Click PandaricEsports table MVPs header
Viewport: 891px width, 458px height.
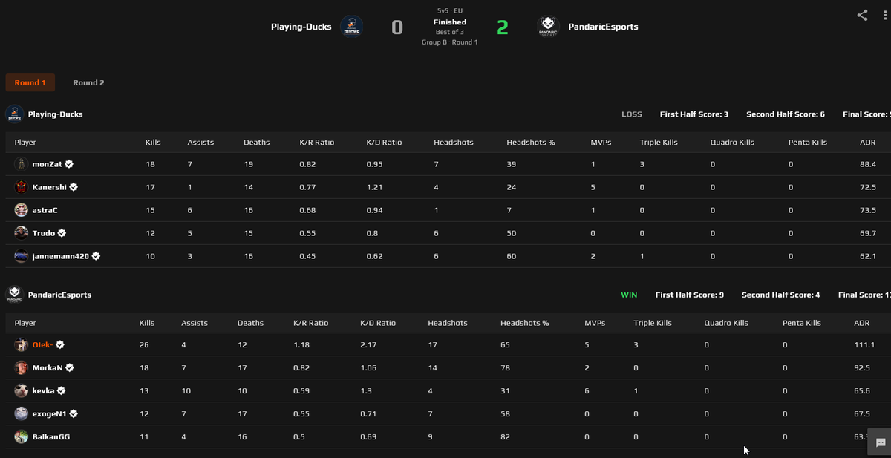click(x=595, y=323)
